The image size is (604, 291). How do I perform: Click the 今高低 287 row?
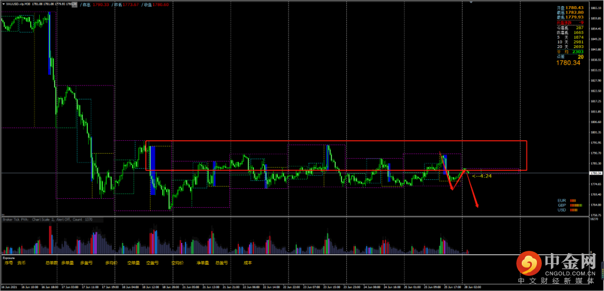(x=570, y=28)
